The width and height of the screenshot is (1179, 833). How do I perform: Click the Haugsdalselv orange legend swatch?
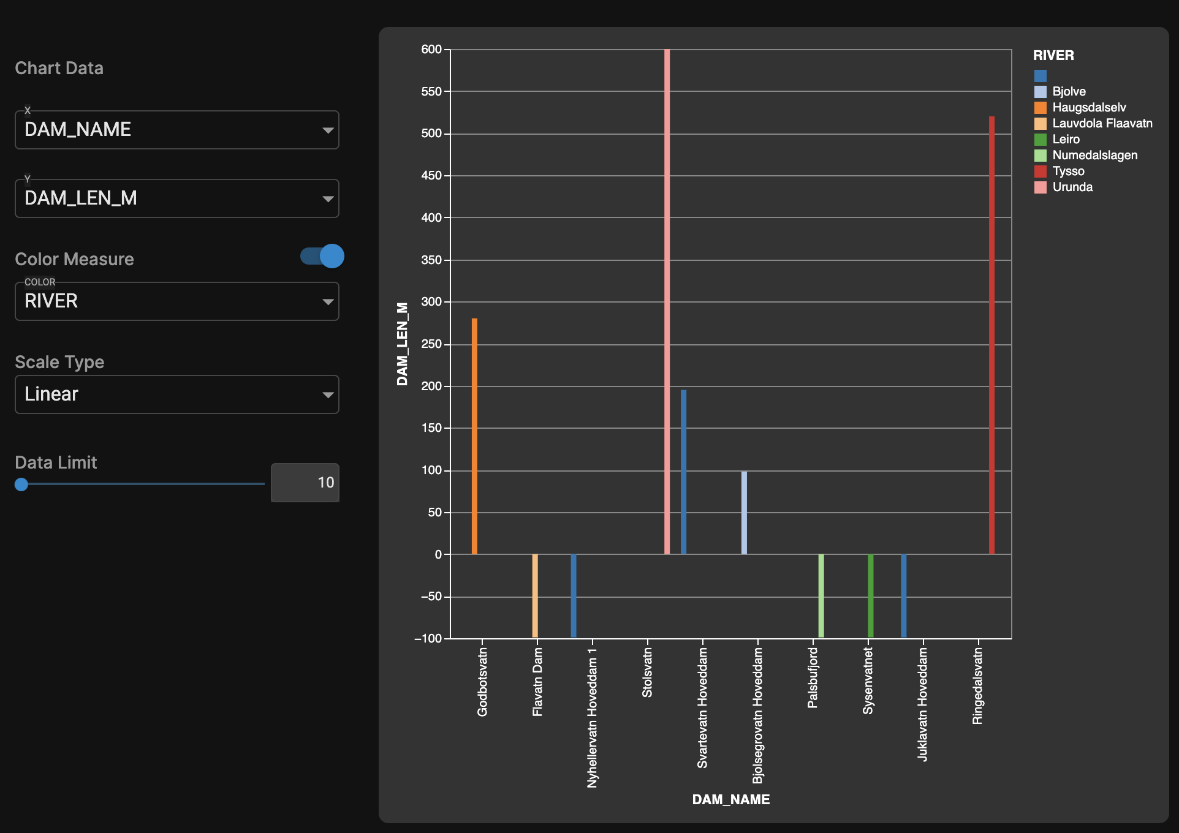click(x=1040, y=107)
